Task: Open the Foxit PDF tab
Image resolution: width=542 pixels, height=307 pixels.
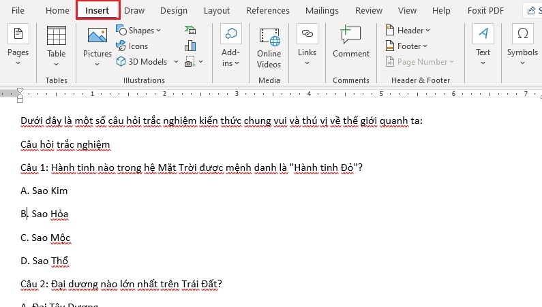Action: [x=485, y=11]
